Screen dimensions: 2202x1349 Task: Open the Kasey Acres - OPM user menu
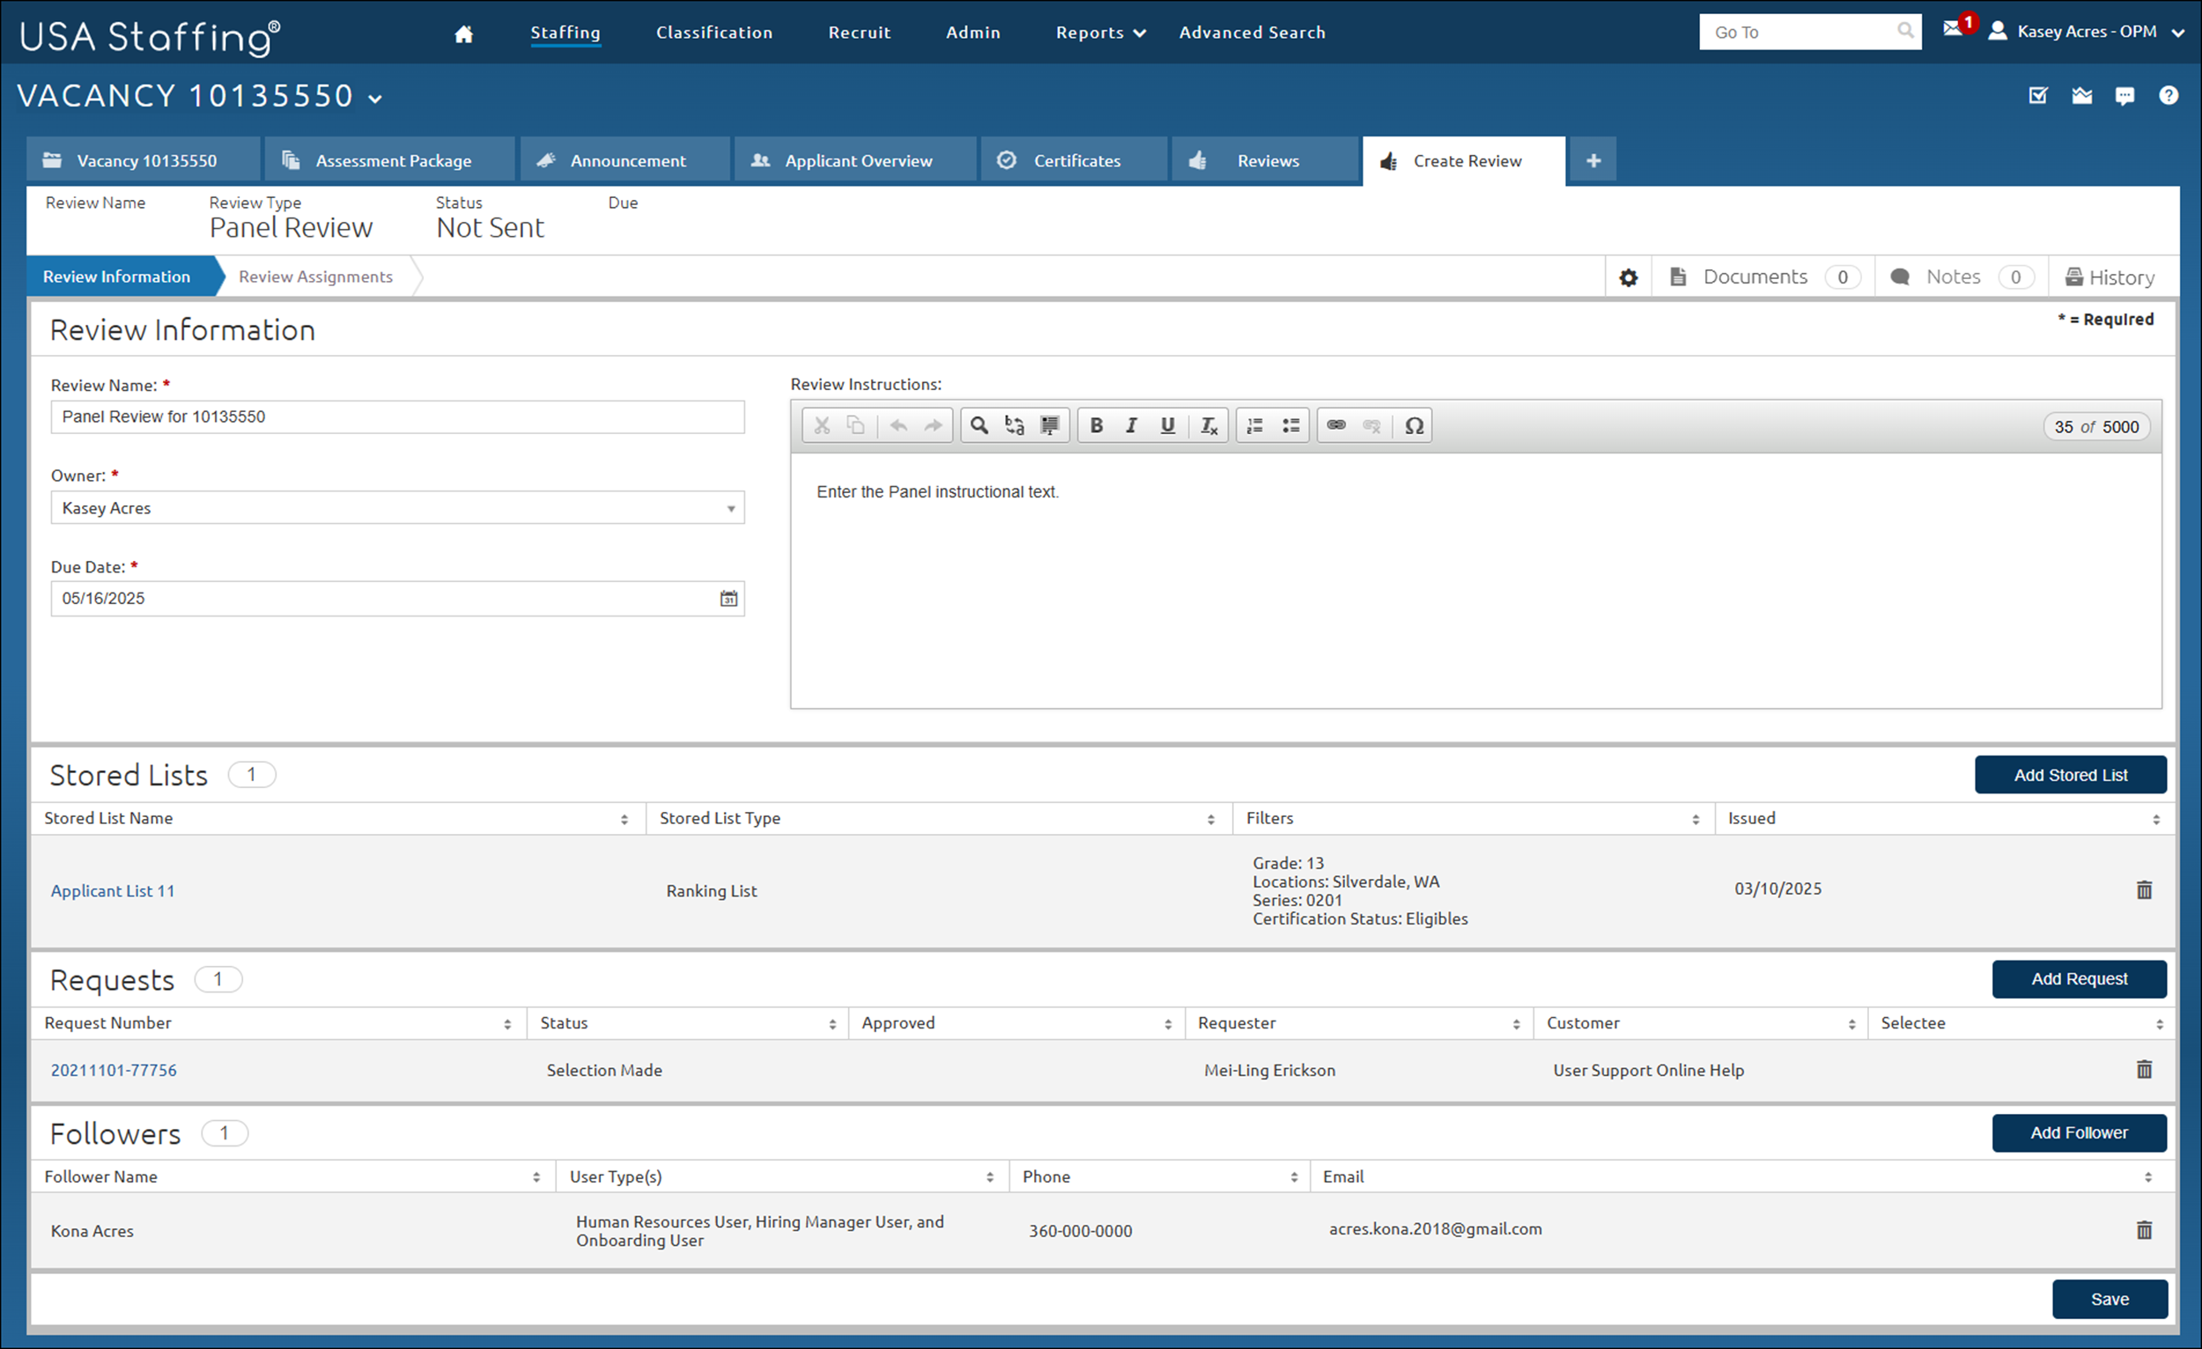pyautogui.click(x=2086, y=32)
